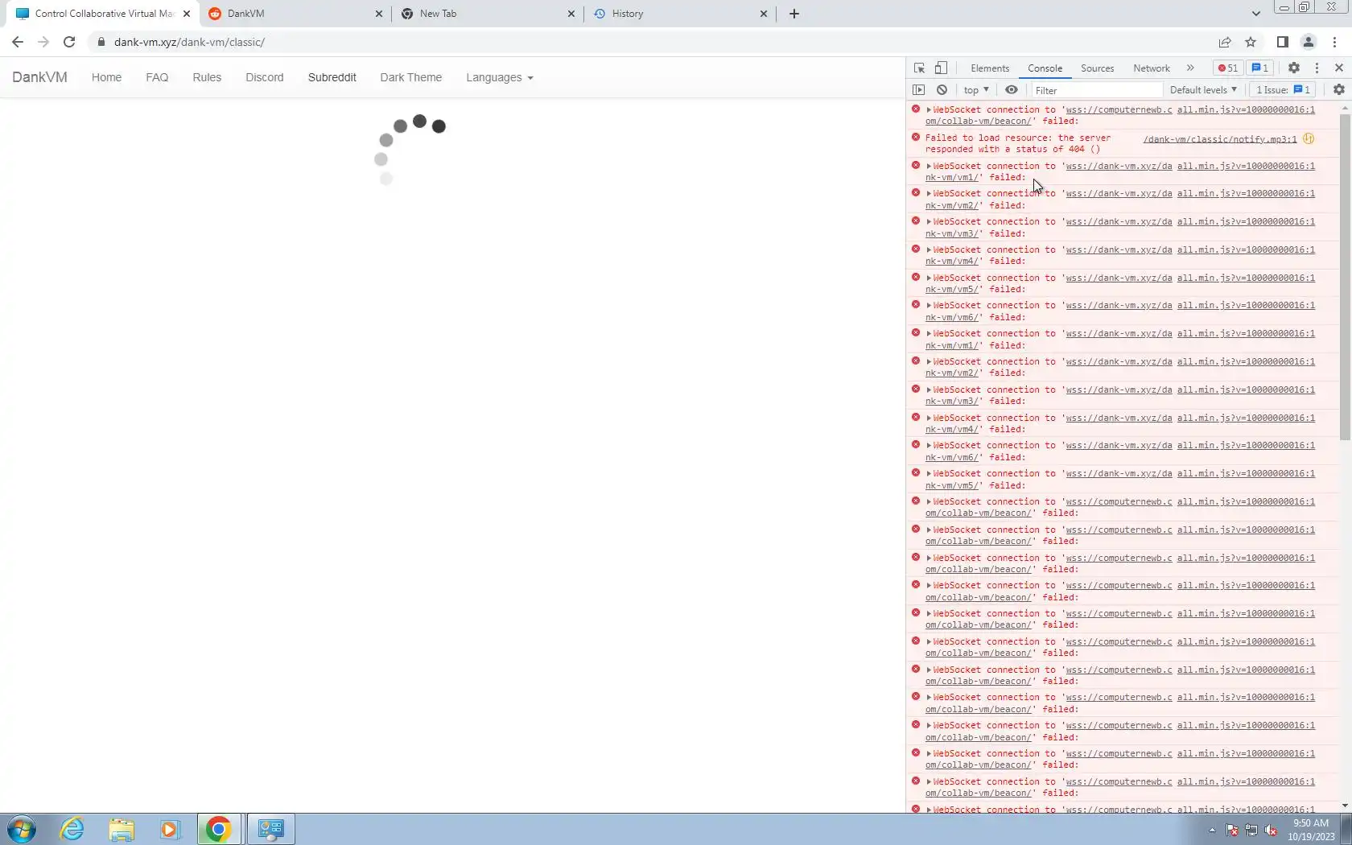Click the Chrome taskbar icon

click(219, 829)
